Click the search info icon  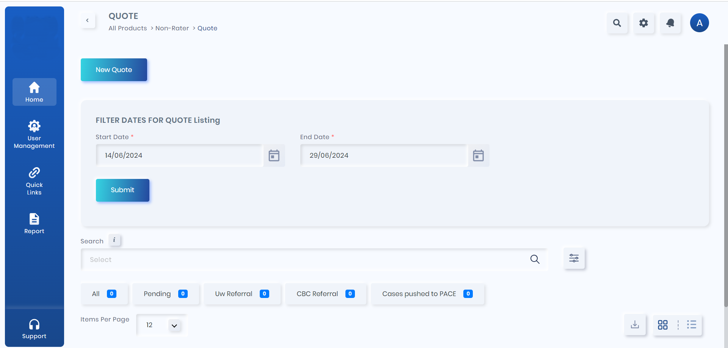coord(114,240)
